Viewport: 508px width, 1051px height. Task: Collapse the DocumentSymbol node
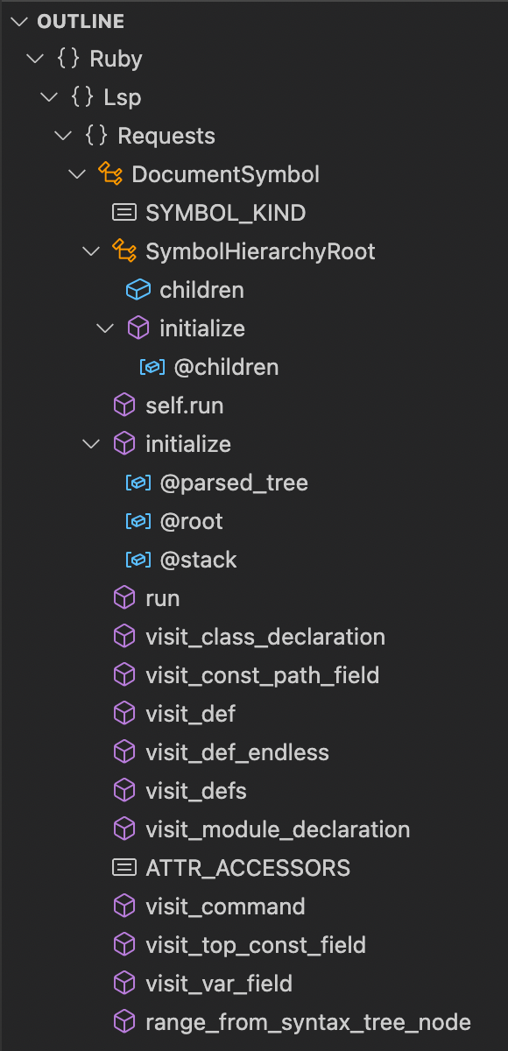click(77, 173)
